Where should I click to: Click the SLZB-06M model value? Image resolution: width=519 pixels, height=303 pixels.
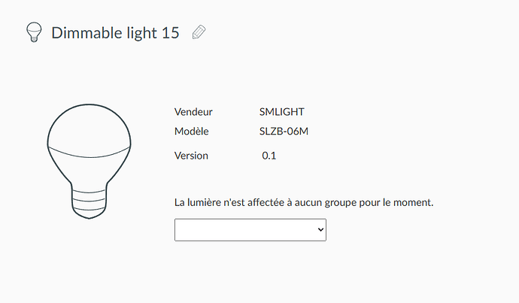[x=284, y=132]
